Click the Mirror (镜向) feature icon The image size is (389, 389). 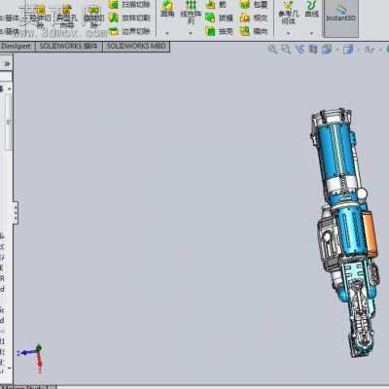click(245, 31)
